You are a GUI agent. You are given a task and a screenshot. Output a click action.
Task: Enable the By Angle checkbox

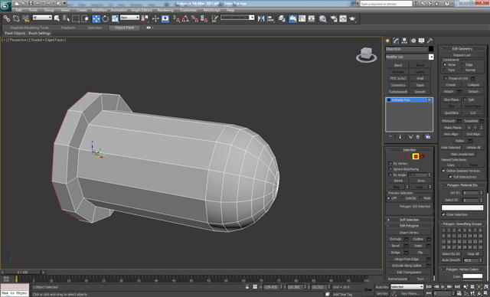pos(390,175)
